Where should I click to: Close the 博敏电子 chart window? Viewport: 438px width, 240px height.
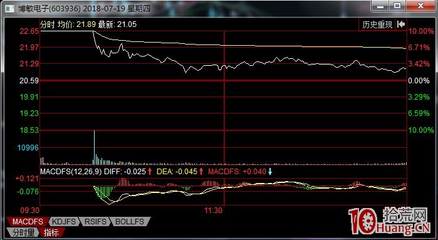pos(420,6)
